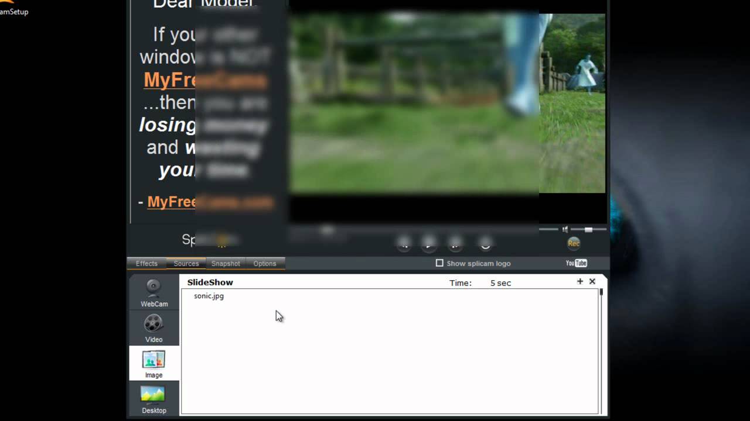
Task: Click the next track button
Action: point(455,243)
